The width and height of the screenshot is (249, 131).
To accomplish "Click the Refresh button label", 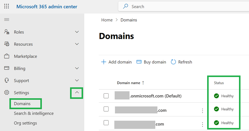I will click(185, 62).
